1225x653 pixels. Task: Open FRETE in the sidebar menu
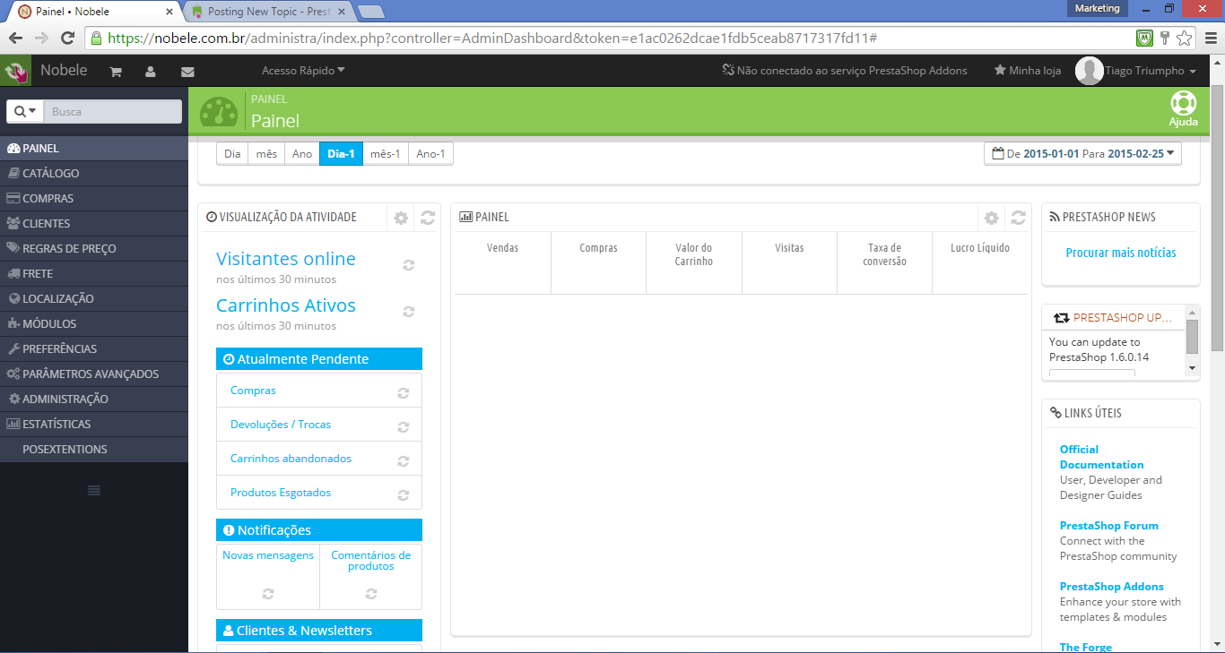[94, 273]
